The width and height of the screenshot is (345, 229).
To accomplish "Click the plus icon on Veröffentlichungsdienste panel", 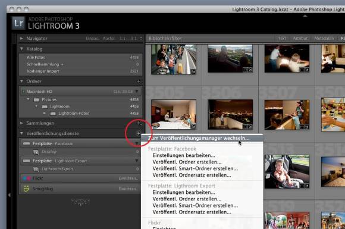I will click(x=139, y=133).
